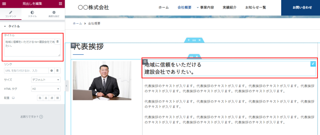Open the サイズ dropdown
The height and width of the screenshot is (135, 320).
46,80
